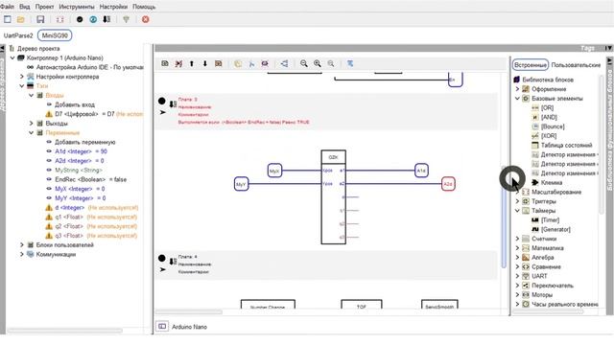Click the black circle on the Плата 4 header
Image resolution: width=614 pixels, height=345 pixels.
[162, 258]
